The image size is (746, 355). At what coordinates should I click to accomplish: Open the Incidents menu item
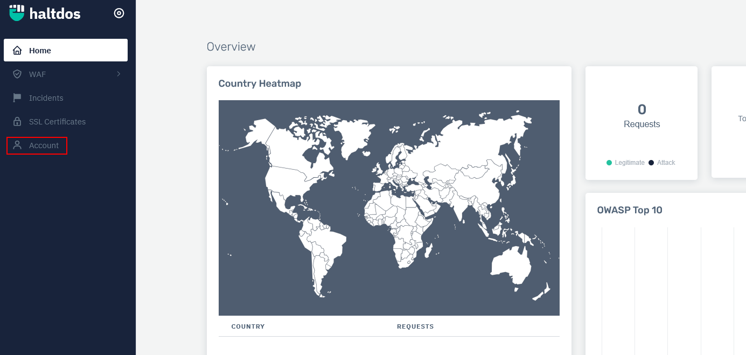coord(46,98)
